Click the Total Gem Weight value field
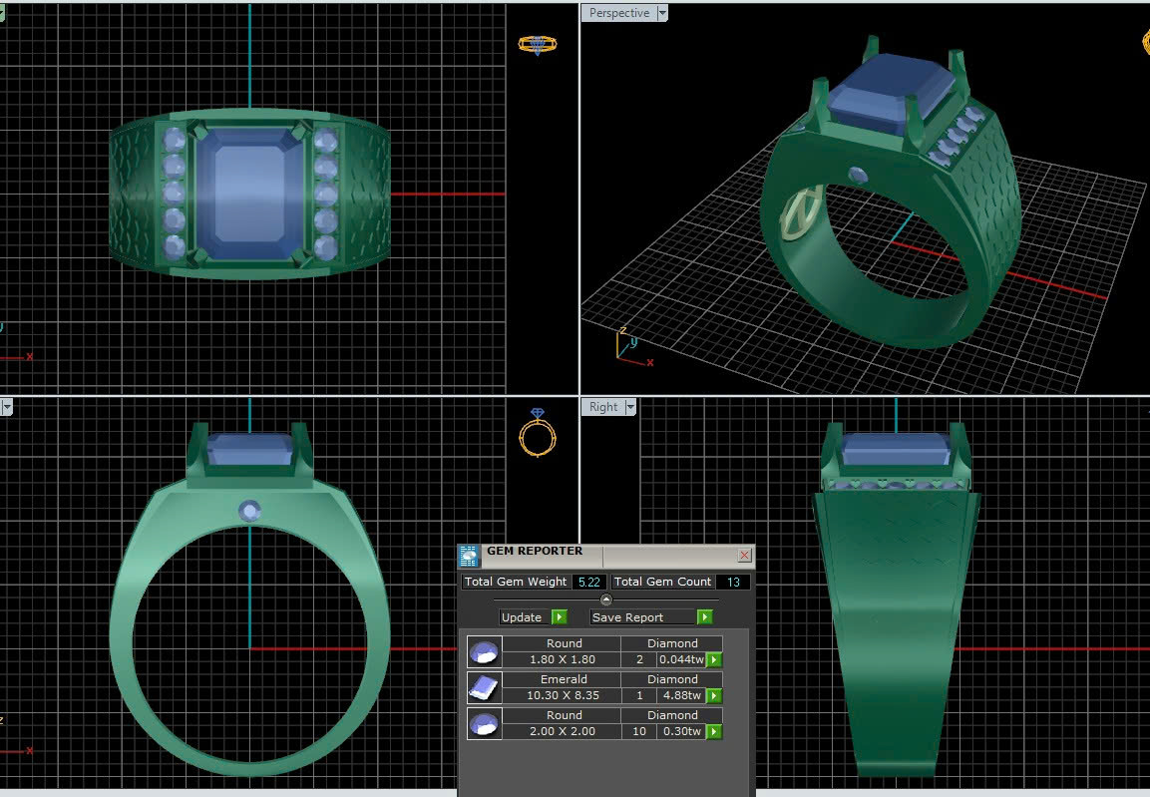This screenshot has width=1150, height=797. pyautogui.click(x=587, y=582)
